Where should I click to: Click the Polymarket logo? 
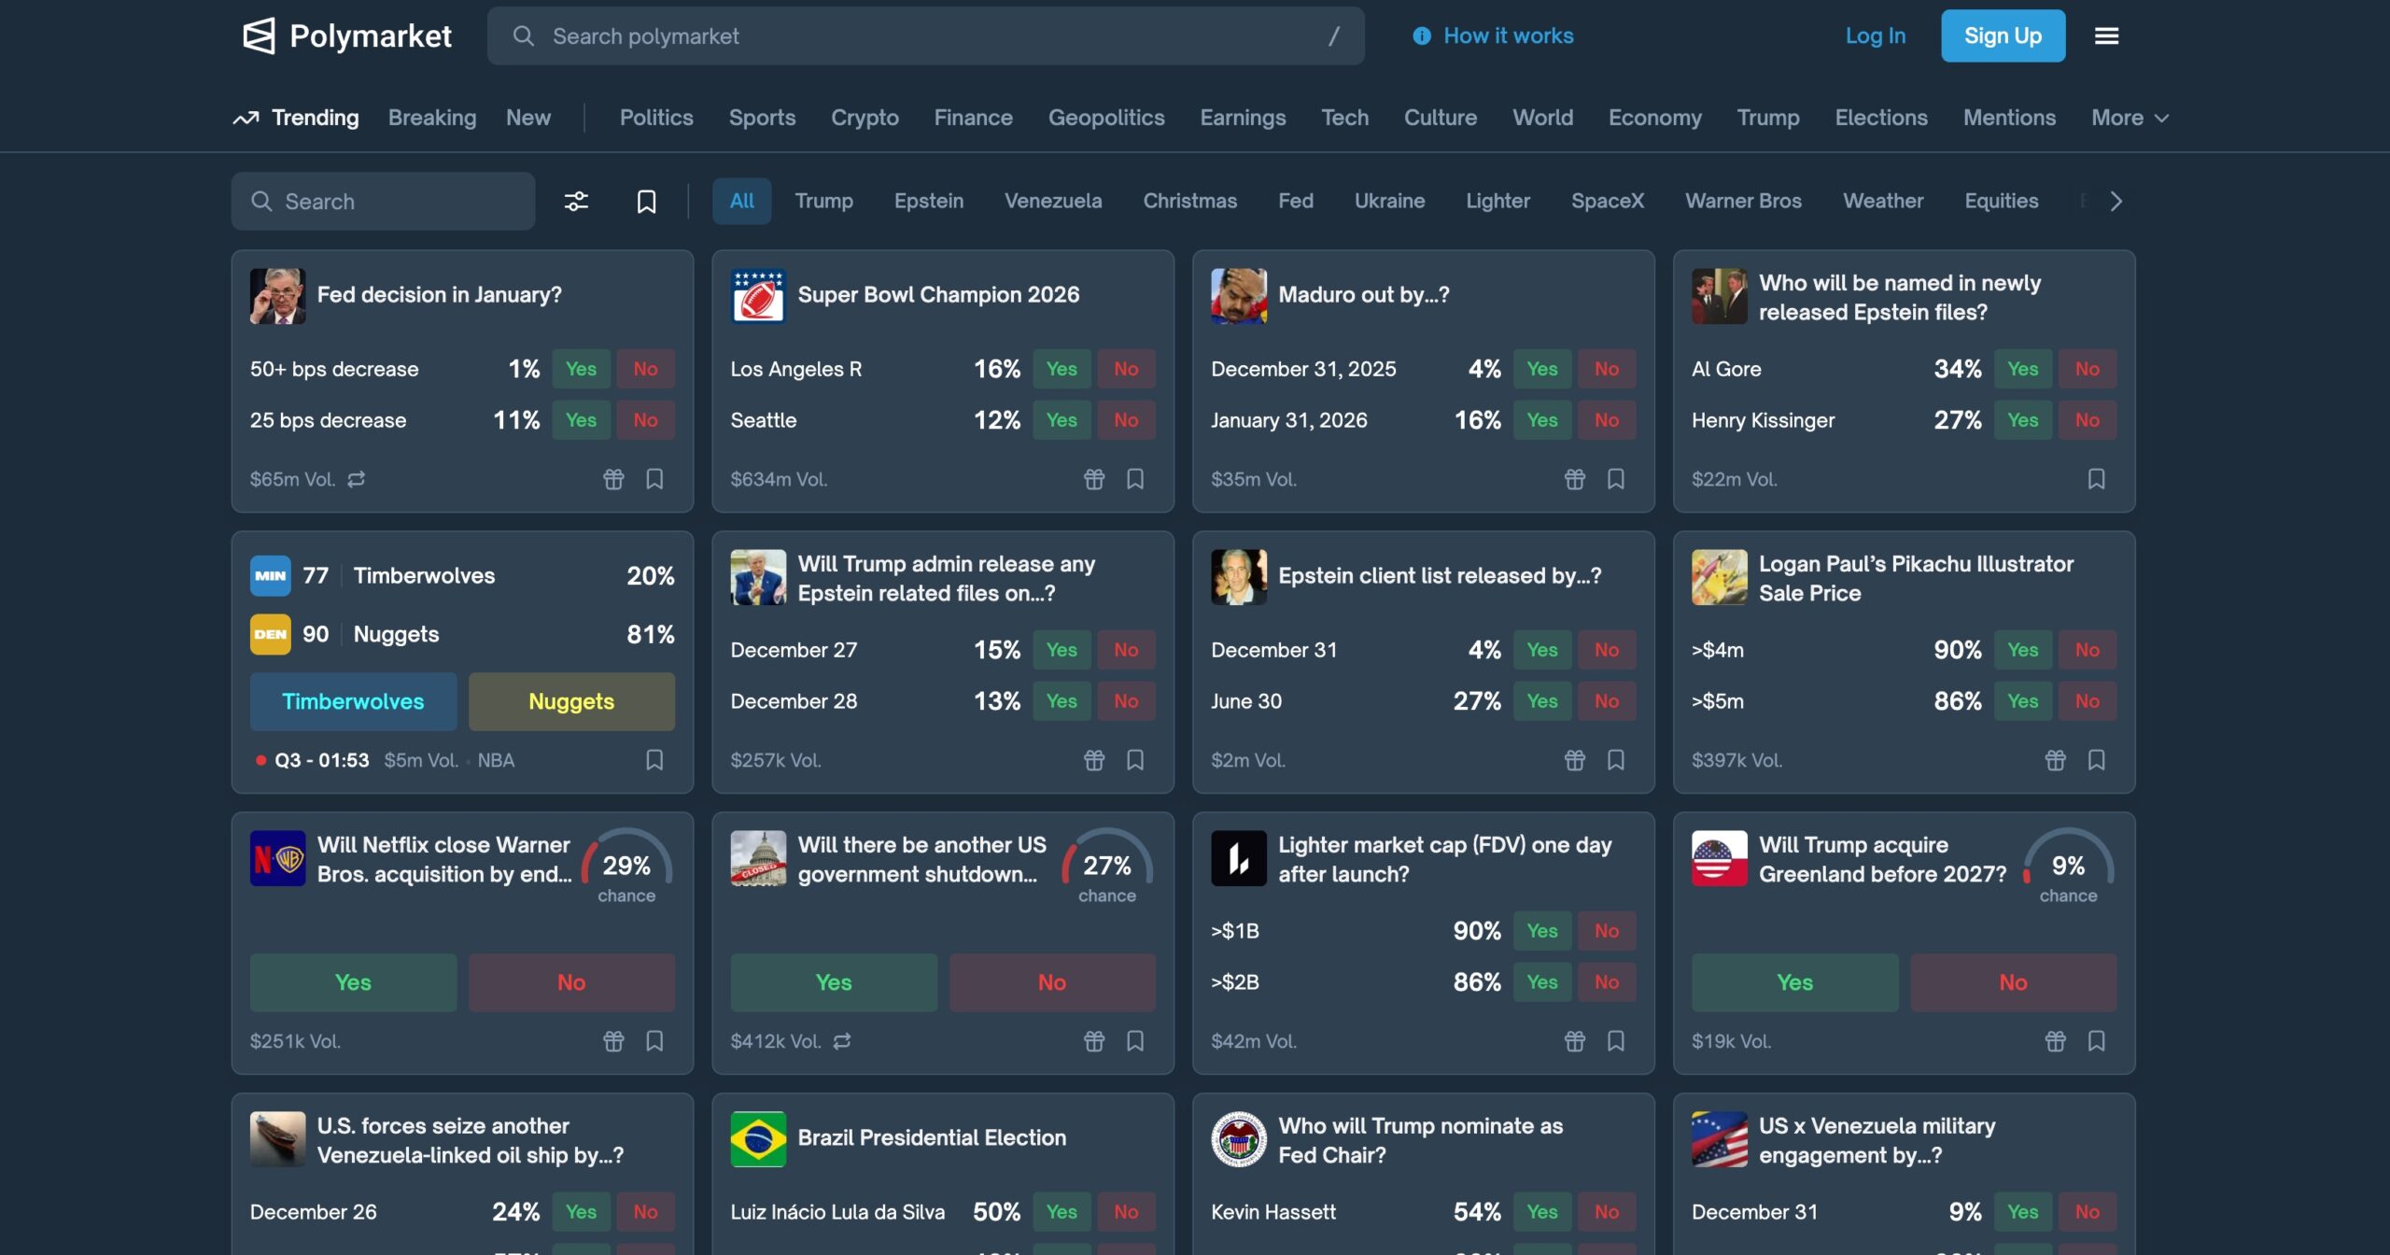click(x=347, y=35)
